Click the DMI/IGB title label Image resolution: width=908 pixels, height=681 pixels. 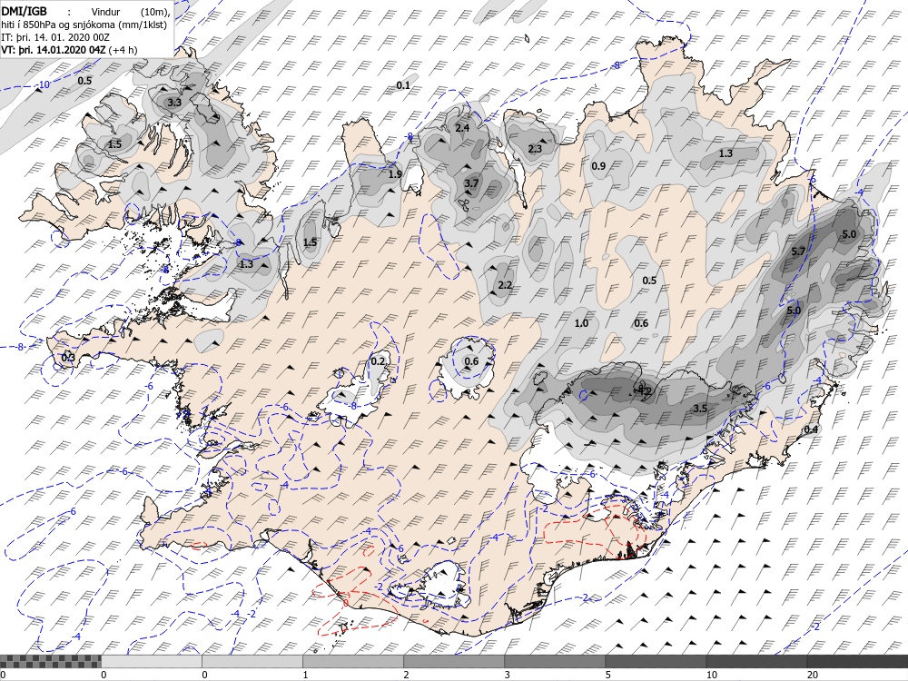tap(24, 12)
